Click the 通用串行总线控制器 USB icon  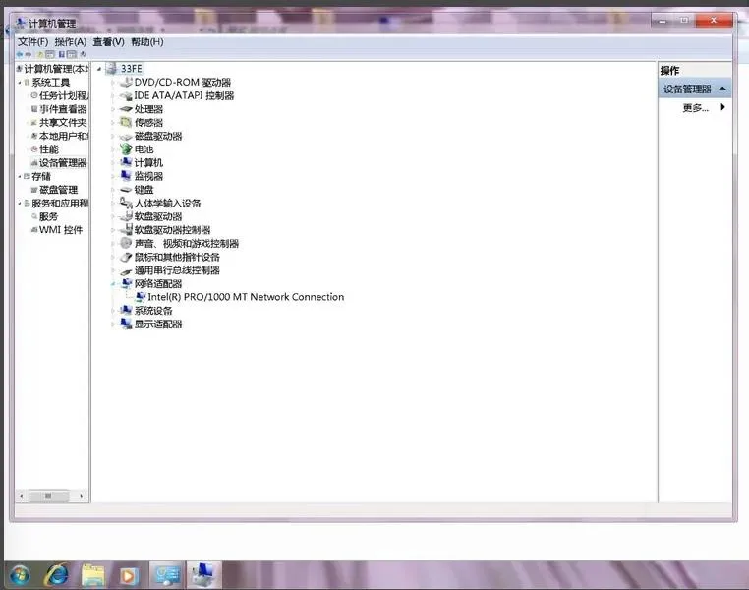(x=126, y=270)
